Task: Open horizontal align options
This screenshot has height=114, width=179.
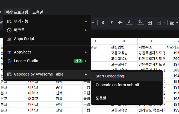Action: point(172,23)
